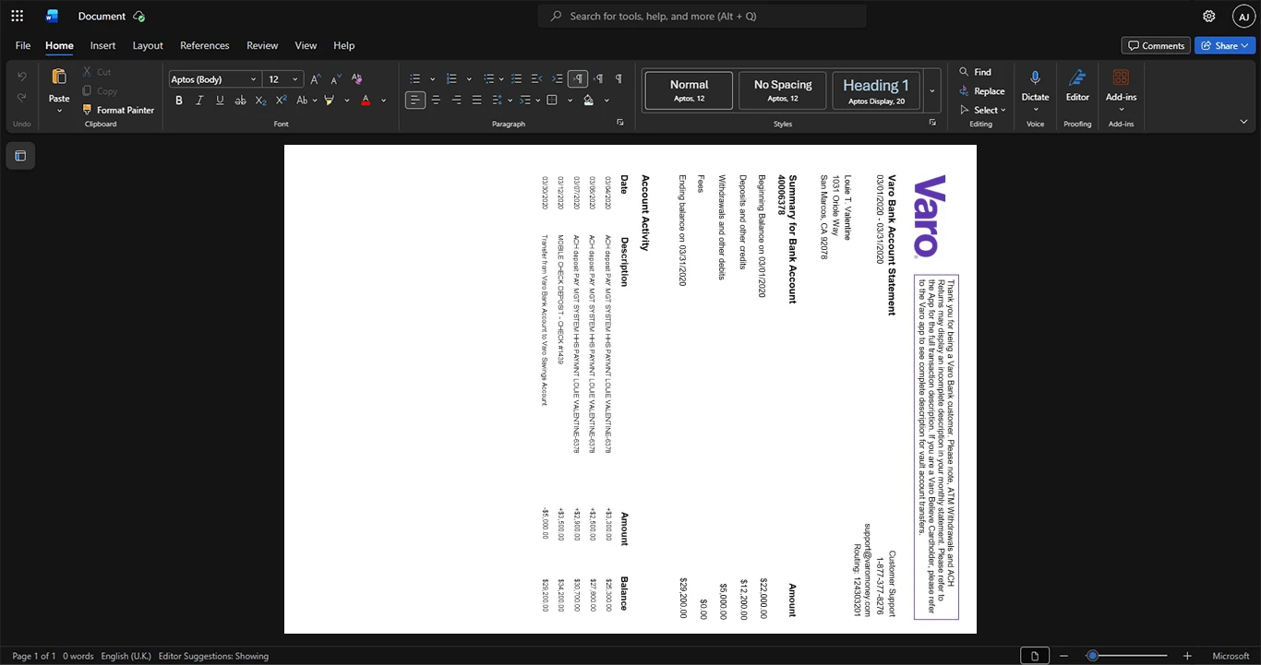The width and height of the screenshot is (1261, 665).
Task: Toggle right-to-left text direction
Action: point(599,79)
